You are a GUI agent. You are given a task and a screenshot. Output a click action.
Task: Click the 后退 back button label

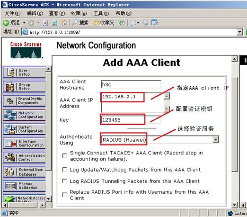15,23
